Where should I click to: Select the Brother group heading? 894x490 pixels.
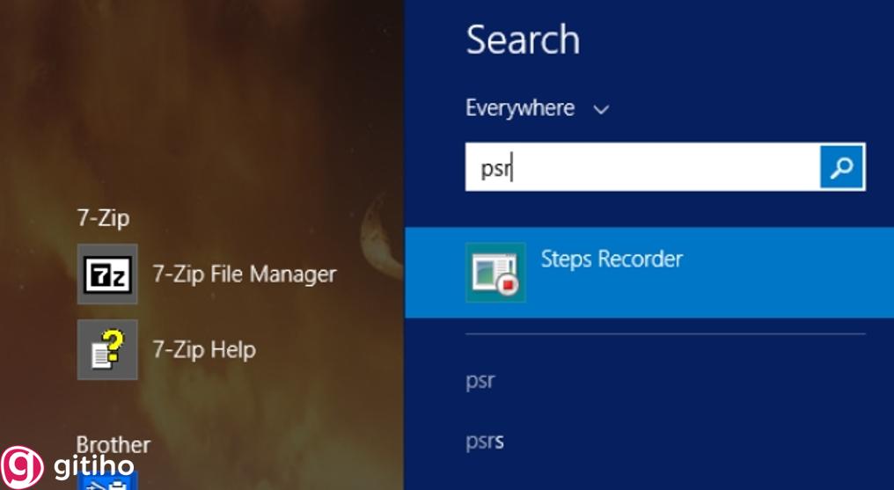[114, 444]
